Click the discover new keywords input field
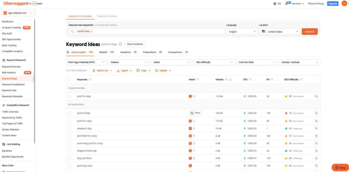The image size is (349, 172). point(147,32)
